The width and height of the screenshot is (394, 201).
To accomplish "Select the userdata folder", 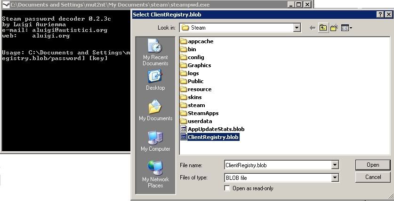I will pyautogui.click(x=196, y=122).
